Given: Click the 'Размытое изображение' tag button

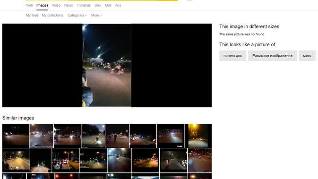Looking at the screenshot, I should coord(272,56).
